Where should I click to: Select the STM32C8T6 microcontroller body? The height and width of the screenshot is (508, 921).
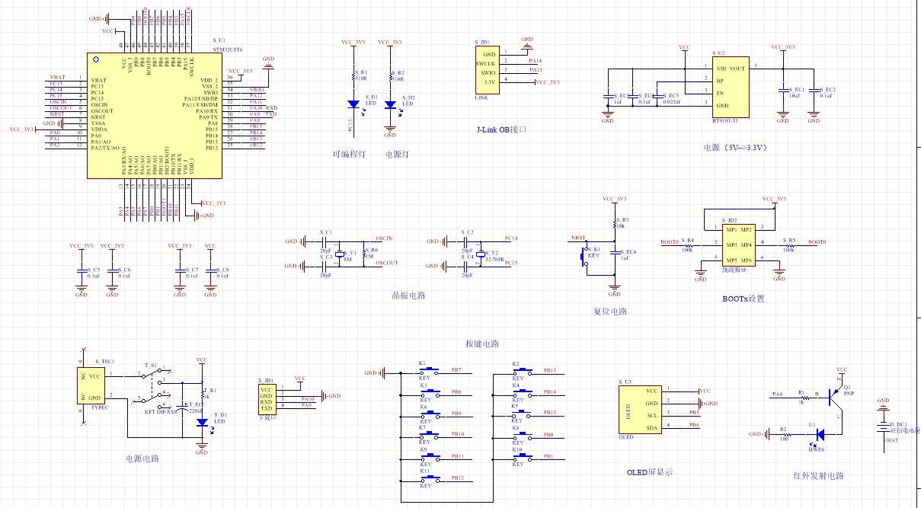pos(154,116)
